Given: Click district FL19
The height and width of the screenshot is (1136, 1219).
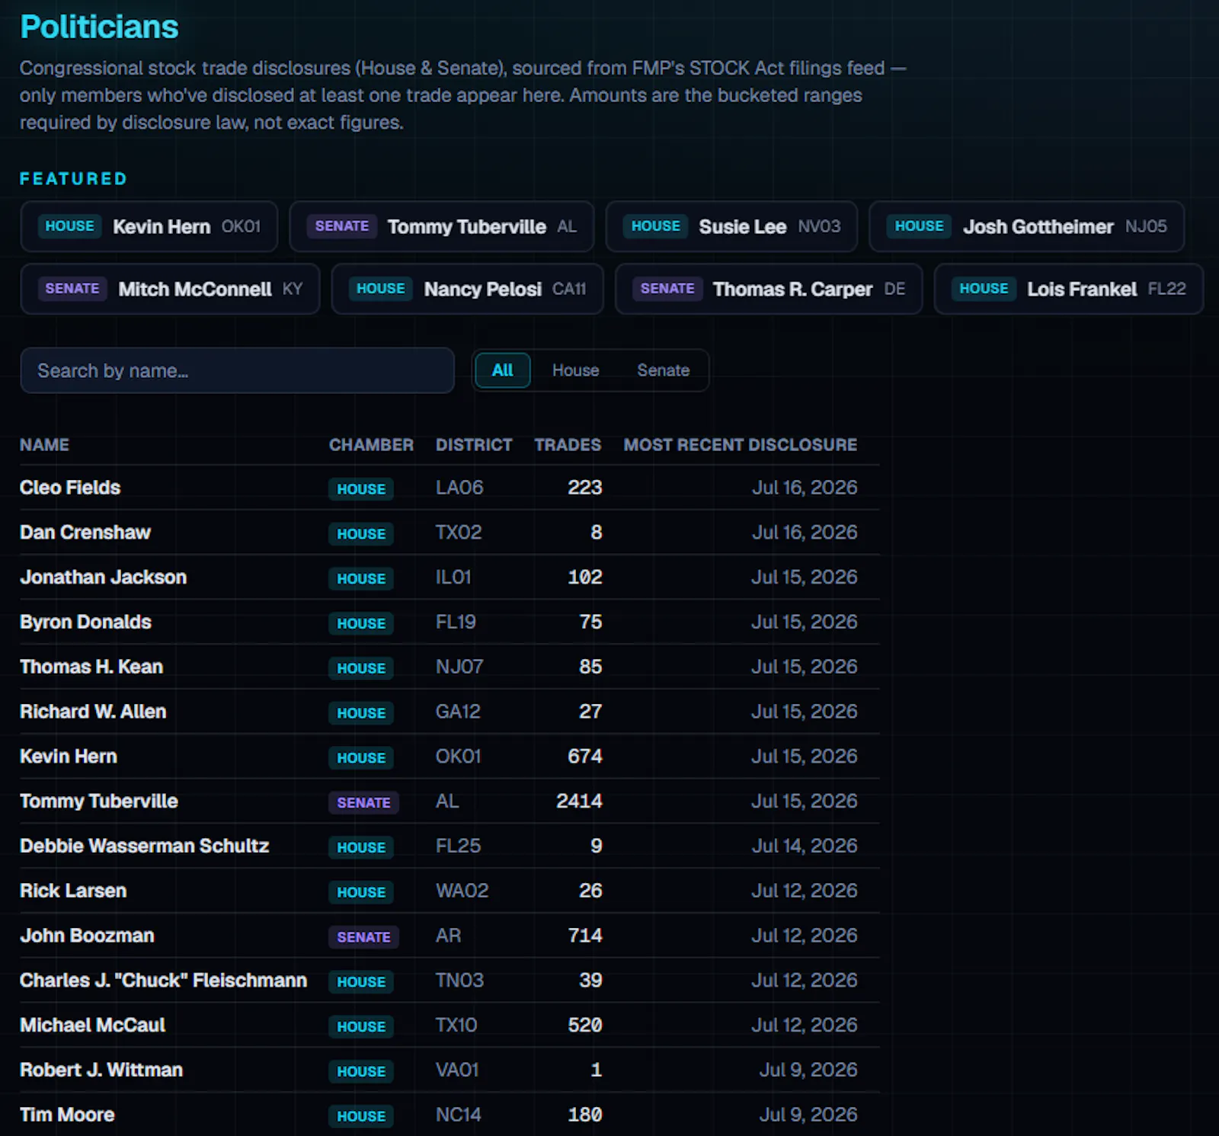Looking at the screenshot, I should click(x=456, y=622).
